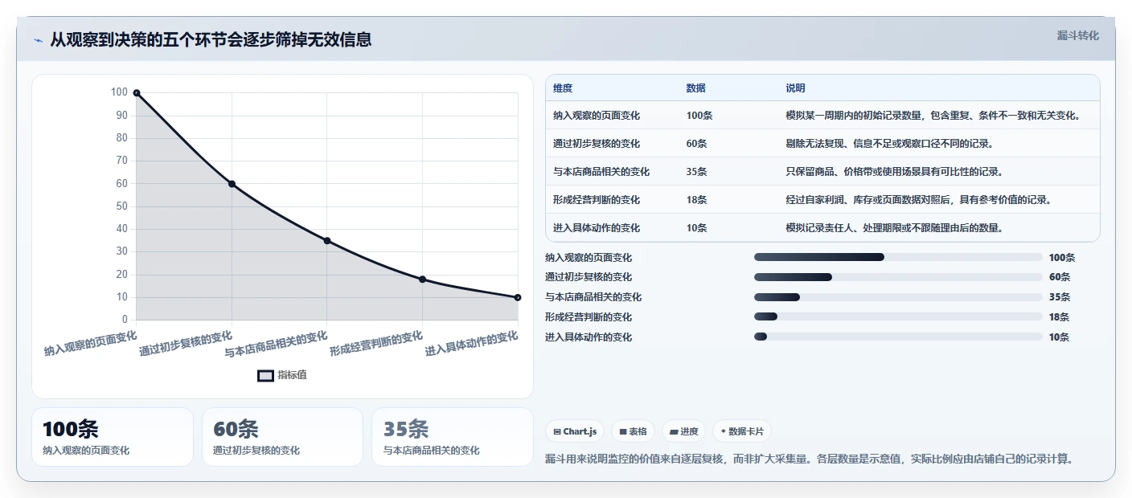Click x-axis label 通过初步复核的变化 on chart
The image size is (1132, 498).
(186, 343)
